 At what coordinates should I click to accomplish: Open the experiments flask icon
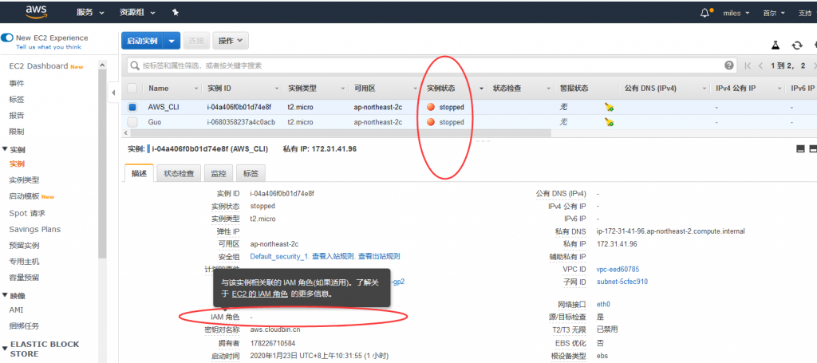776,45
